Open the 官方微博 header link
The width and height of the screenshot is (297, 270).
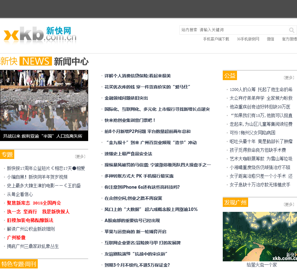[290, 39]
